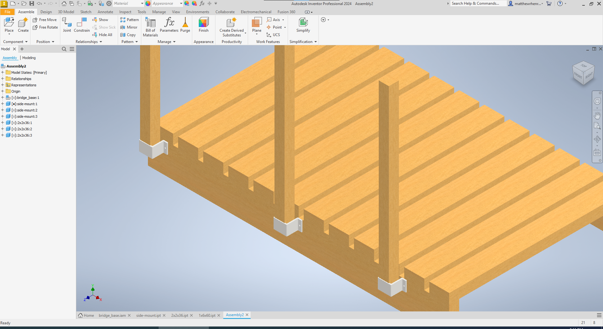
Task: Switch browser to Modeling view
Action: [x=29, y=58]
